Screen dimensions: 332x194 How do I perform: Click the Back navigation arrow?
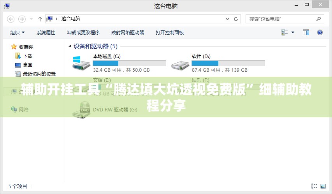tap(11, 19)
